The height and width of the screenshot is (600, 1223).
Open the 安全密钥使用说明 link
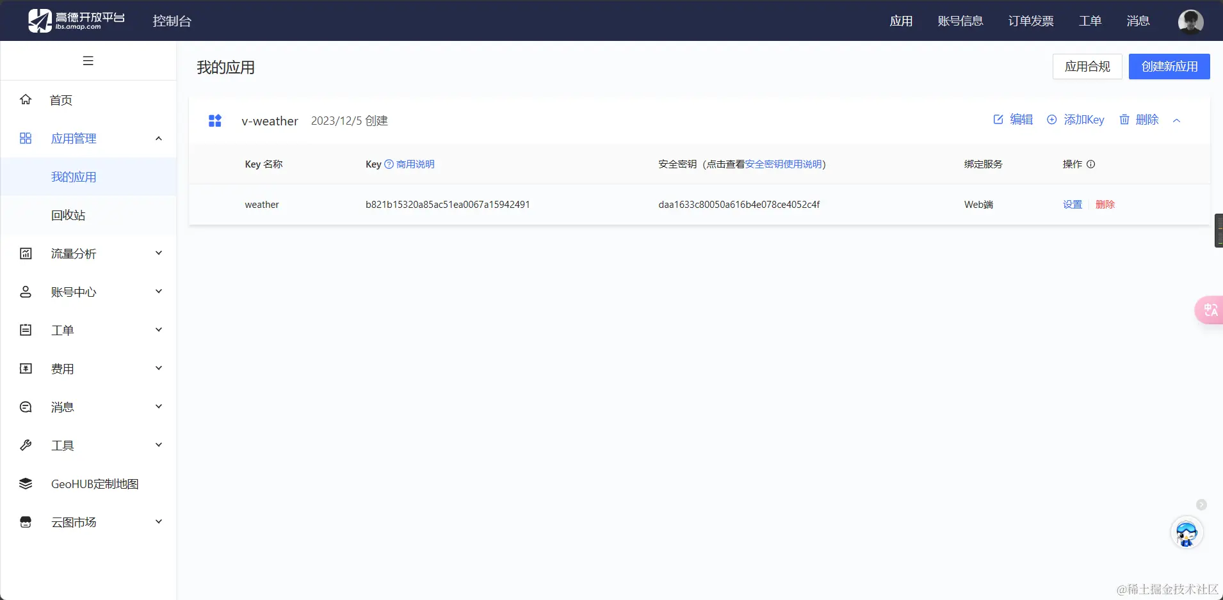pyautogui.click(x=784, y=164)
